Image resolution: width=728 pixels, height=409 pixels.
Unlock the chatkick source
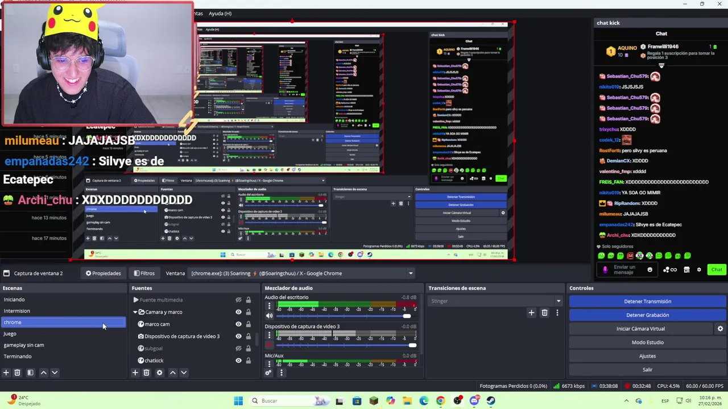pyautogui.click(x=248, y=361)
